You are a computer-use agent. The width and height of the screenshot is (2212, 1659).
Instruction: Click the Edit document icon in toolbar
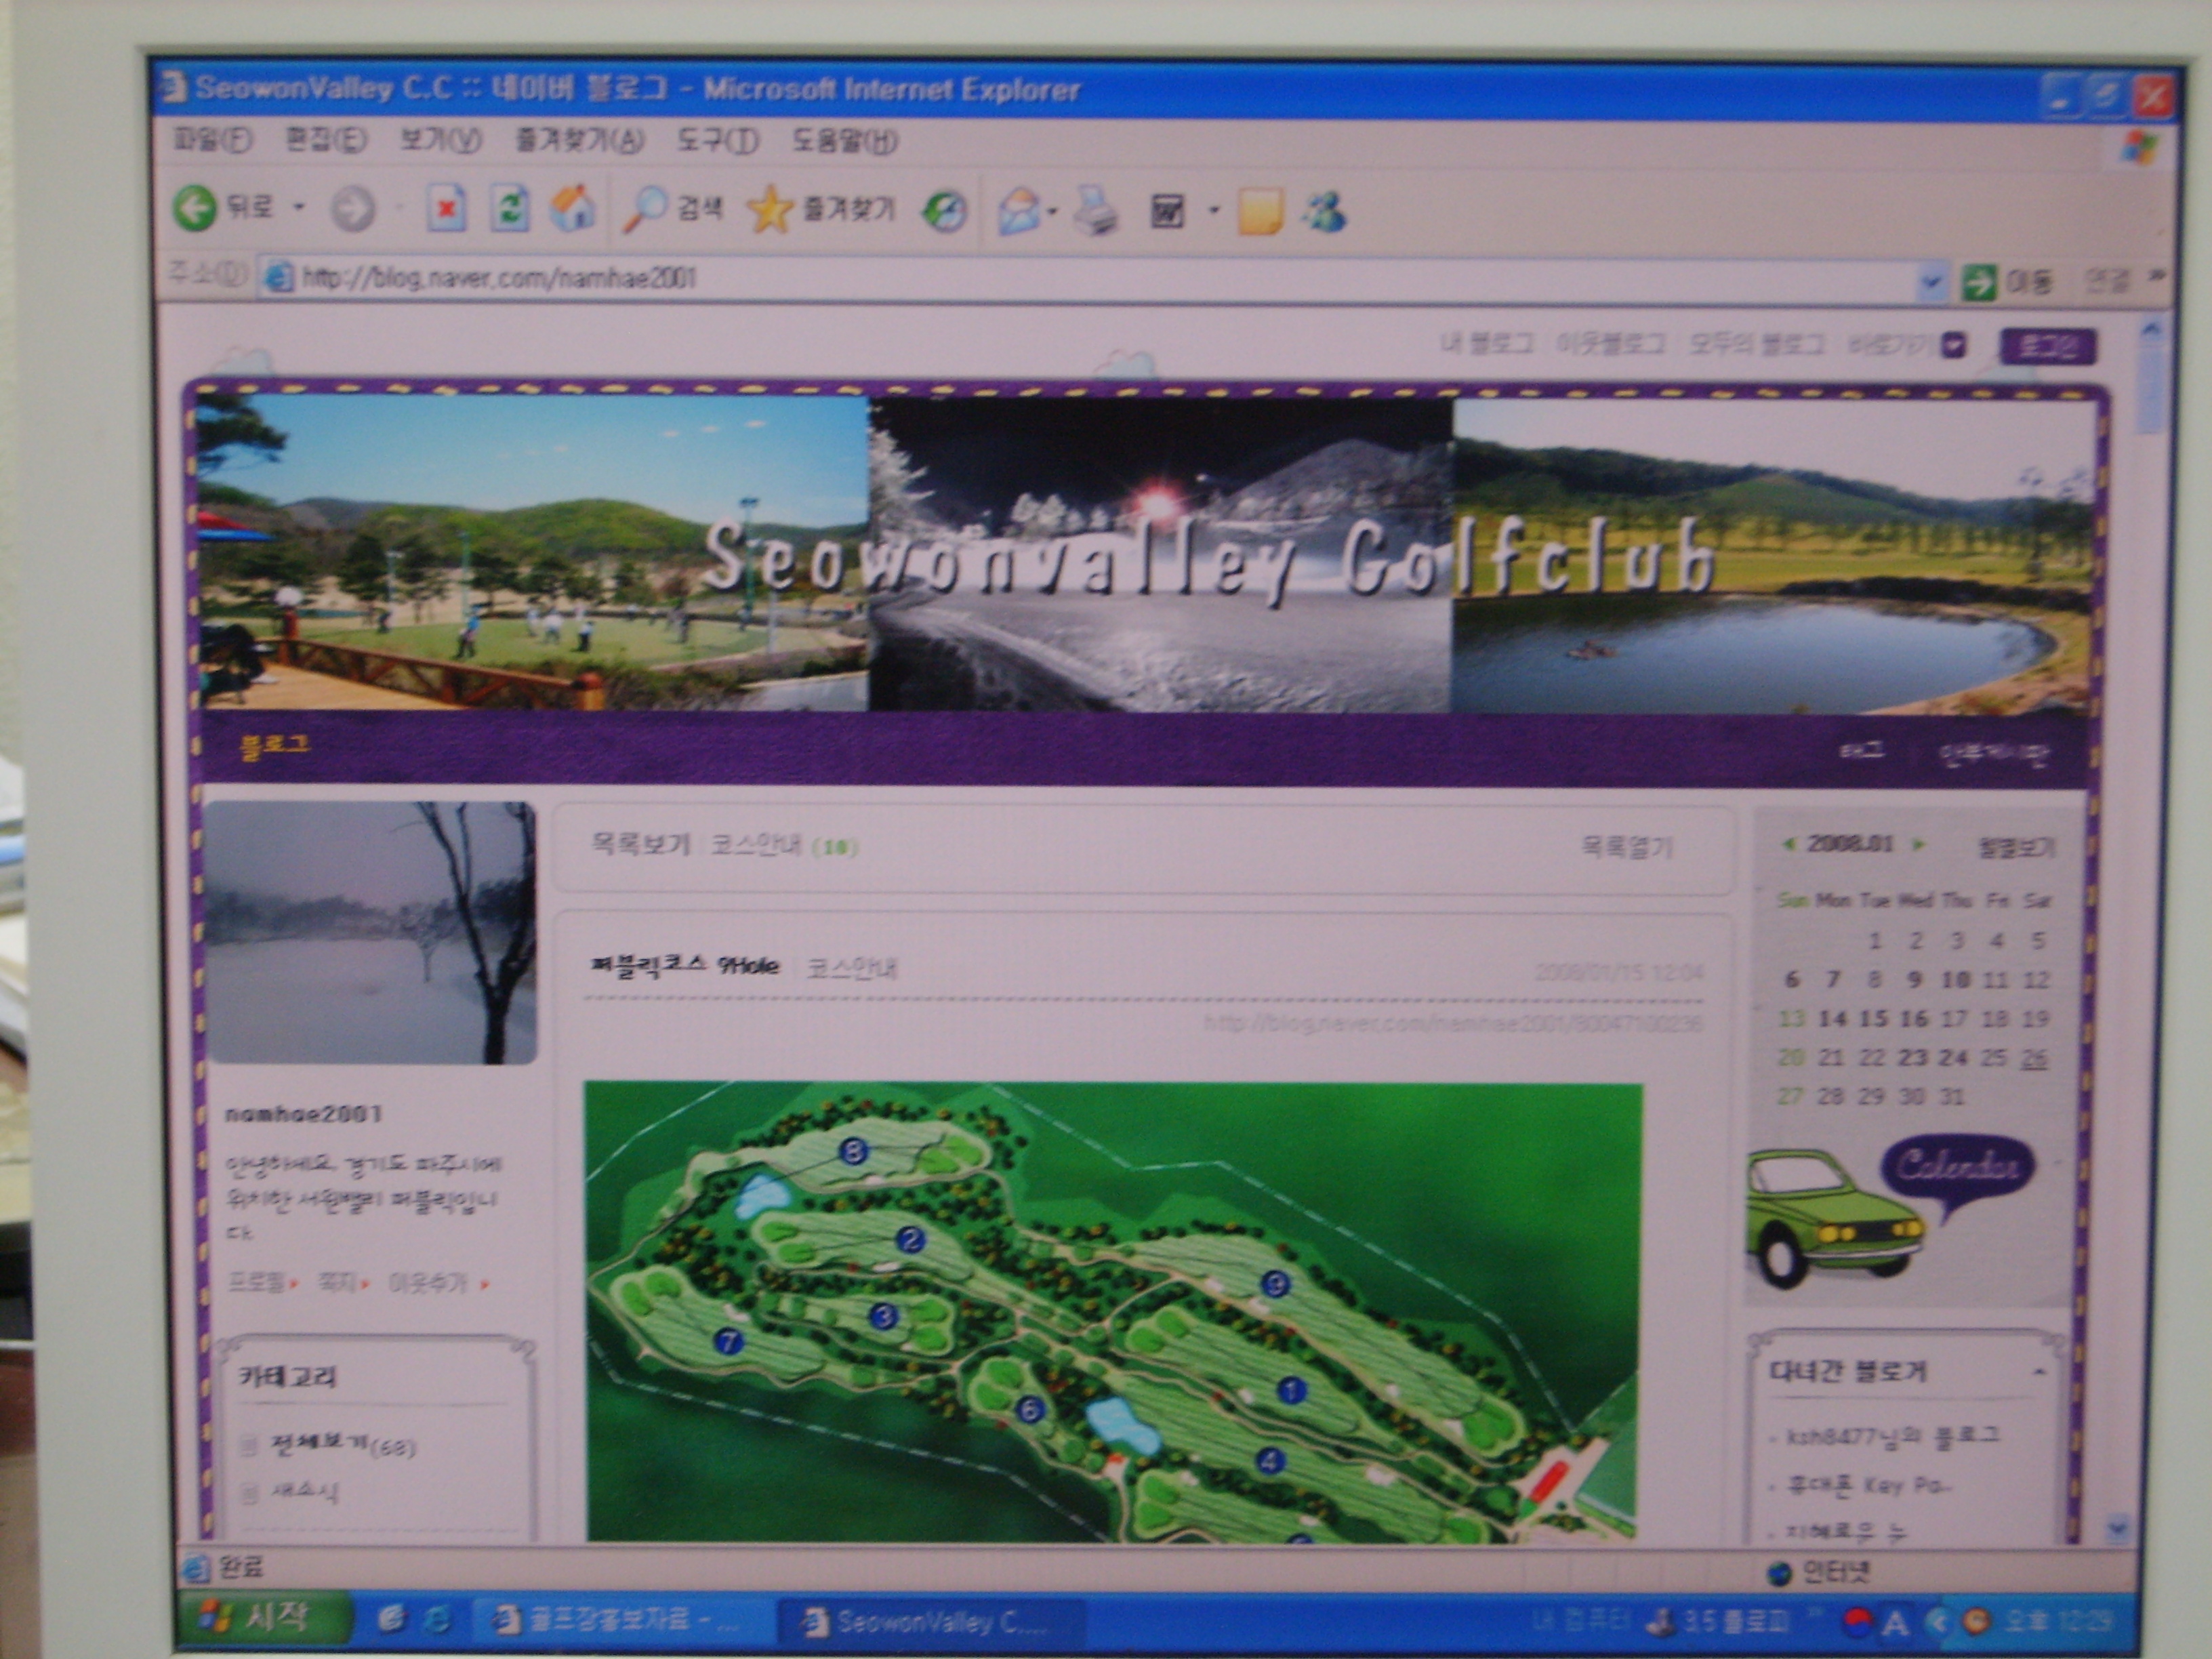(x=1167, y=211)
